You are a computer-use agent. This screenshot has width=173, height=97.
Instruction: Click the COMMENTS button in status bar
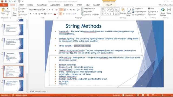pyautogui.click(x=128, y=95)
